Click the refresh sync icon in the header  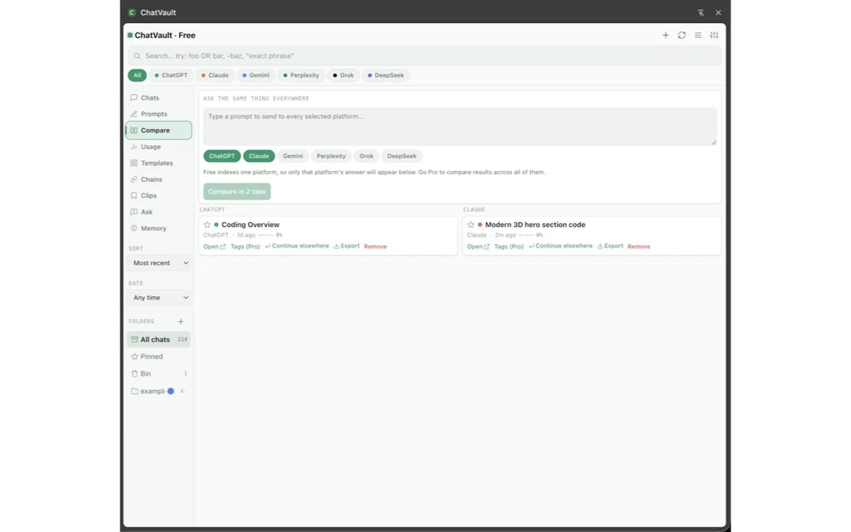point(682,35)
